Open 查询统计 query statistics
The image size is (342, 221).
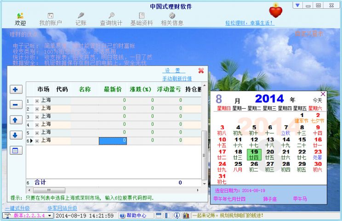click(x=111, y=19)
